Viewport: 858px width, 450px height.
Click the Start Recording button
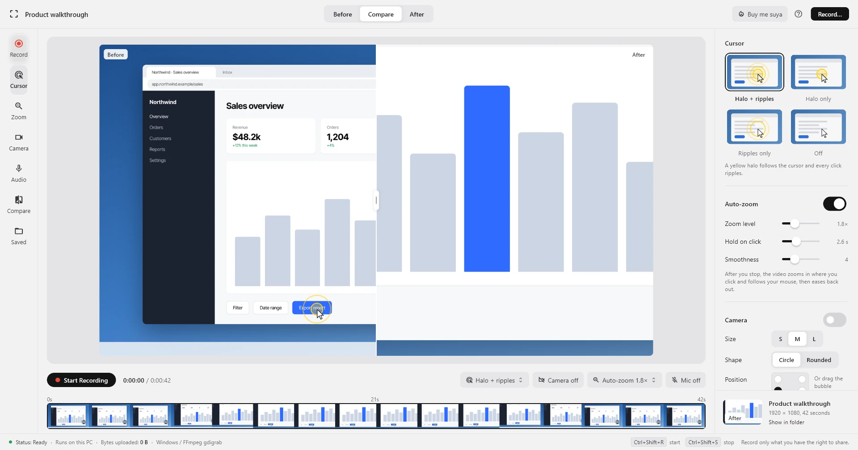81,380
